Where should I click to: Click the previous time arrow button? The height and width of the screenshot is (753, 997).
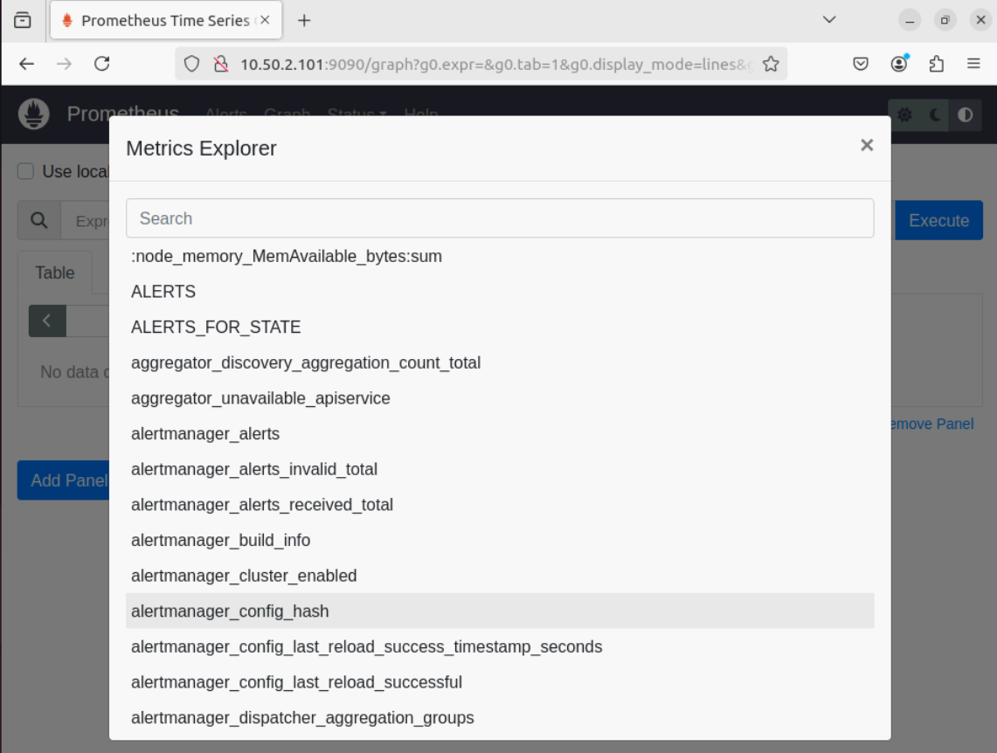[47, 321]
